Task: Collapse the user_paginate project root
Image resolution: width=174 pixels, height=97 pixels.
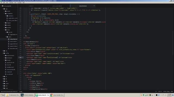Action: [1, 6]
